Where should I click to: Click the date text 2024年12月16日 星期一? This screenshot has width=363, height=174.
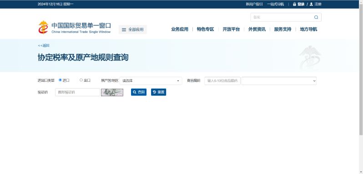55,4
